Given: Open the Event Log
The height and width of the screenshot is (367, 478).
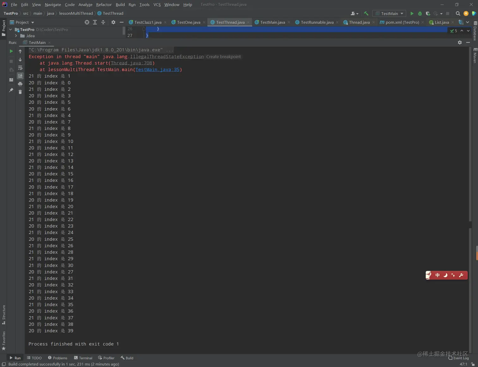Looking at the screenshot, I should pyautogui.click(x=459, y=358).
